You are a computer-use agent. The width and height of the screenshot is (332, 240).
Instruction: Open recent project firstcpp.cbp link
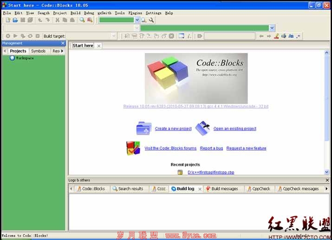coord(211,172)
